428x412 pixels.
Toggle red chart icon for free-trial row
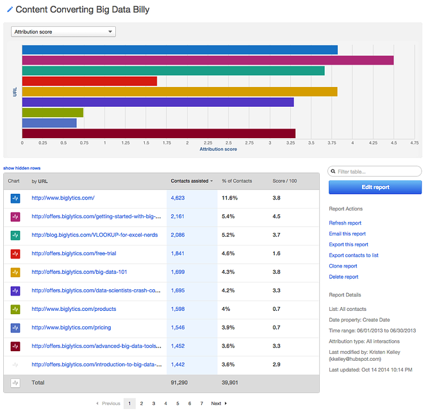[x=15, y=254]
